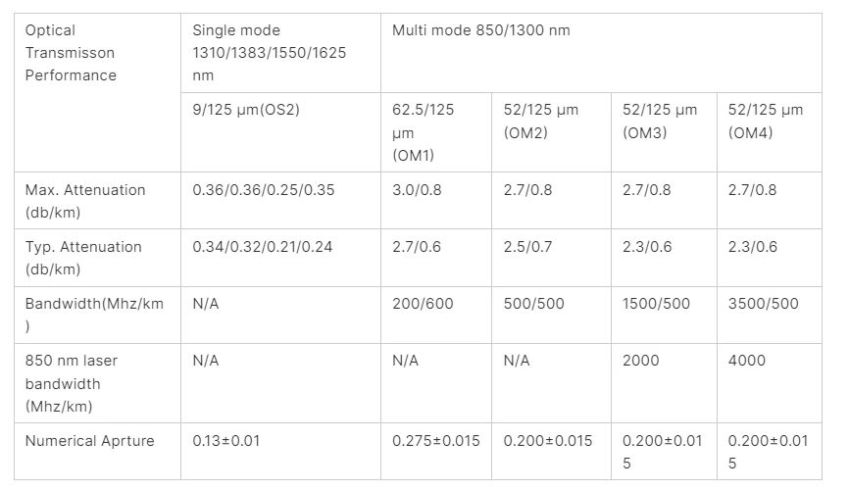The image size is (849, 490).
Task: Click the 1500/500 bandwidth cell
Action: (x=664, y=315)
